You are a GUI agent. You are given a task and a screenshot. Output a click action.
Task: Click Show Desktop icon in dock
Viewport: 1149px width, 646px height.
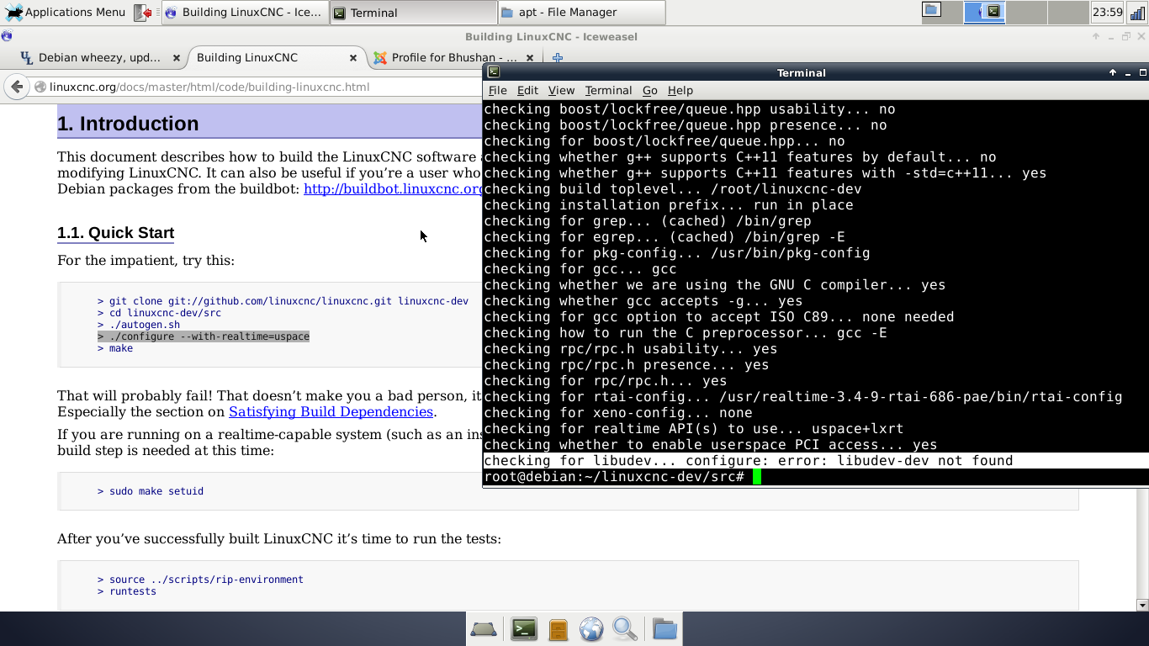(x=484, y=629)
